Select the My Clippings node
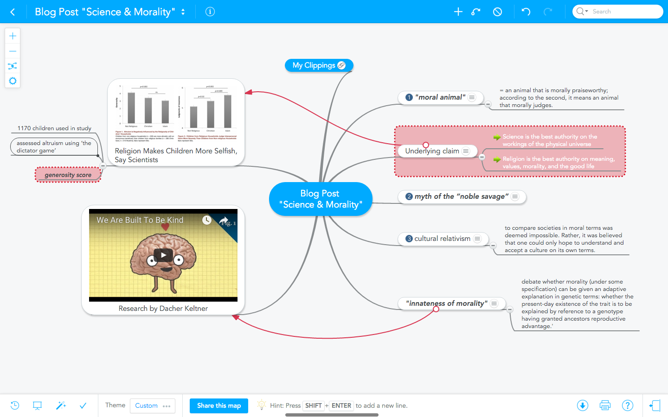 pos(319,65)
